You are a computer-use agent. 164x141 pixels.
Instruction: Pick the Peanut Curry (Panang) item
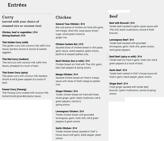click(x=14, y=89)
